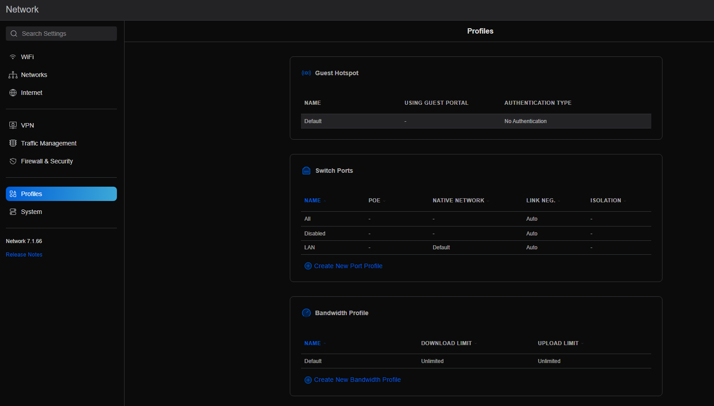Screen dimensions: 714x406
Task: Click the WiFi icon in sidebar
Action: [x=13, y=57]
